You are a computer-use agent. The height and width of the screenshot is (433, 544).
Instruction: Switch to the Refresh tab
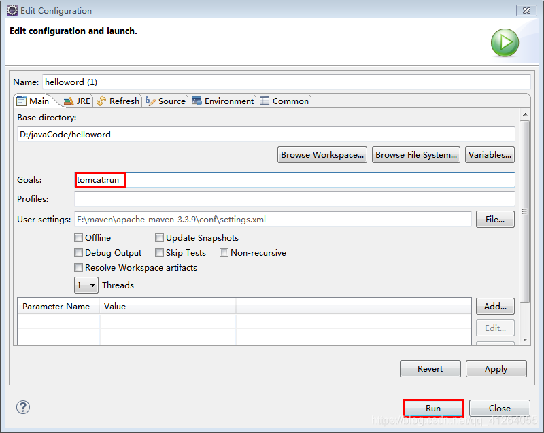tap(118, 101)
